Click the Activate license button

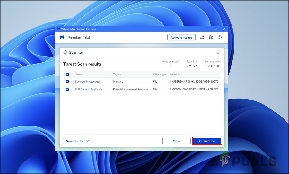click(x=181, y=38)
